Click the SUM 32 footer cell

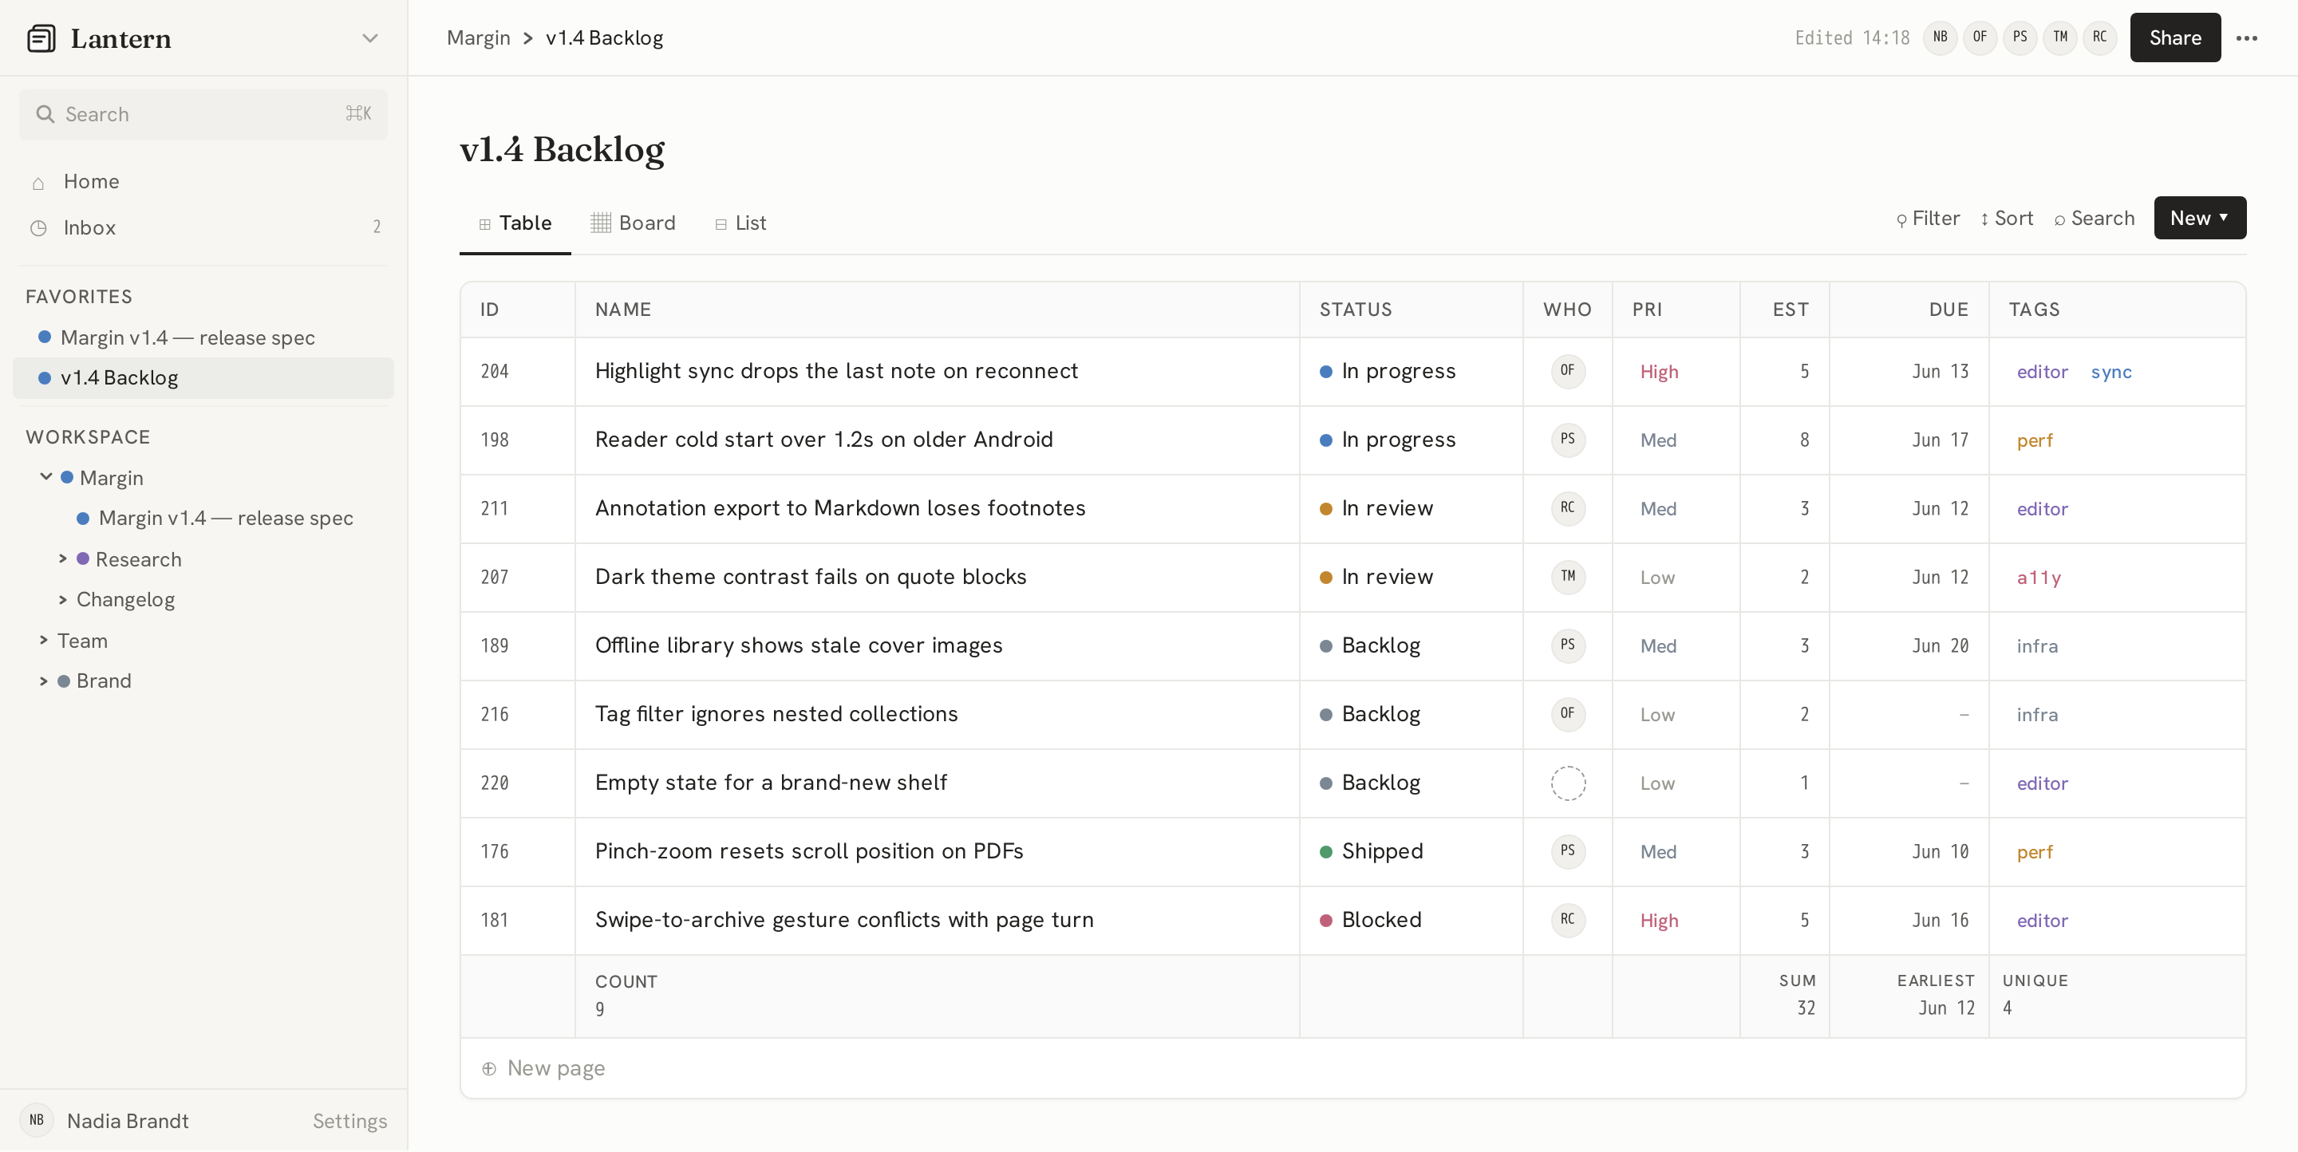tap(1785, 996)
